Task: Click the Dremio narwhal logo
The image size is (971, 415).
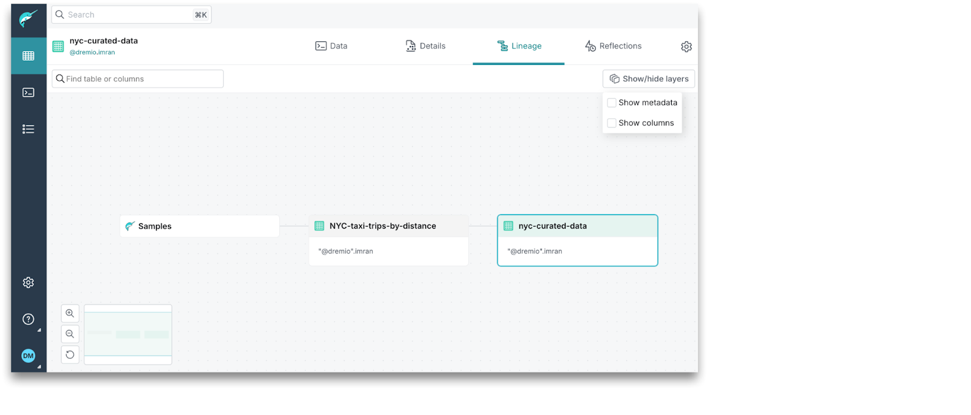Action: pos(28,19)
